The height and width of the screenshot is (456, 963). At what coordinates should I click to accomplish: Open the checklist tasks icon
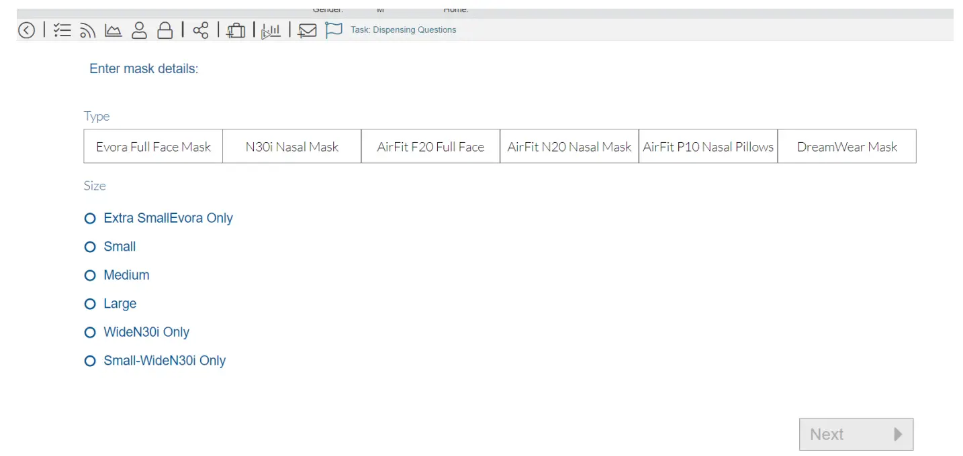point(62,30)
